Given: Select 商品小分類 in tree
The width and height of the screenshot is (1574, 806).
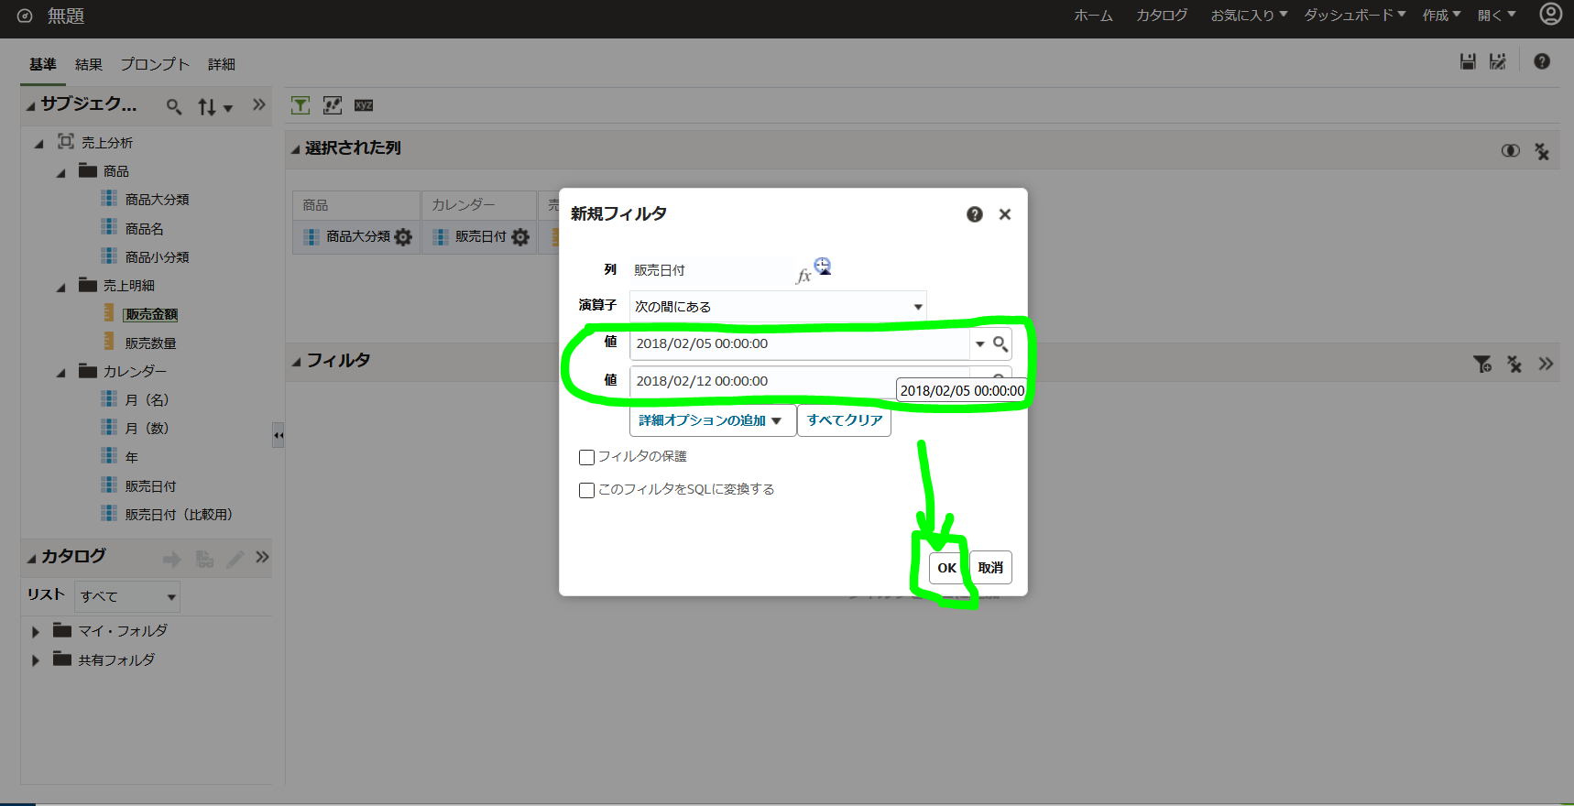Looking at the screenshot, I should (157, 257).
